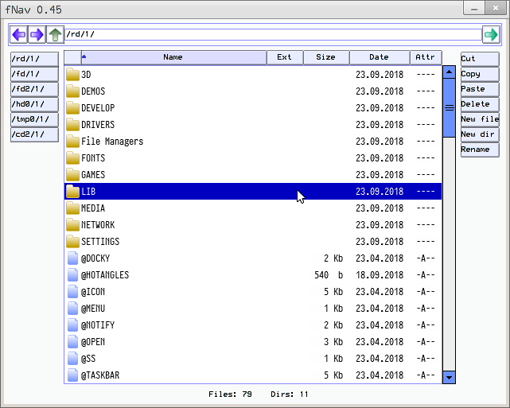The width and height of the screenshot is (510, 408).
Task: Click the @TASKBAR file icon
Action: (x=73, y=375)
